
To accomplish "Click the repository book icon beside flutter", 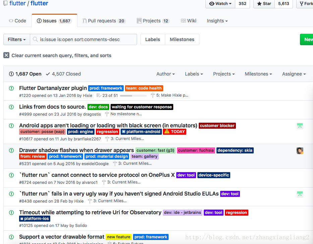I will [x=5, y=4].
